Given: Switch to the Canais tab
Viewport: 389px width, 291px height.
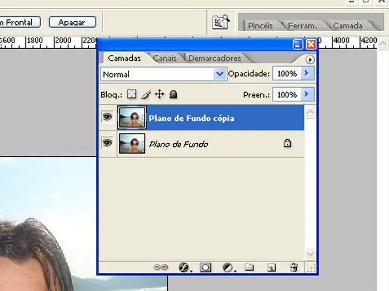Looking at the screenshot, I should (x=165, y=58).
